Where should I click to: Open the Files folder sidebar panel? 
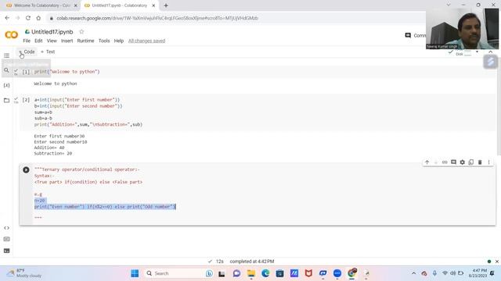click(x=6, y=100)
